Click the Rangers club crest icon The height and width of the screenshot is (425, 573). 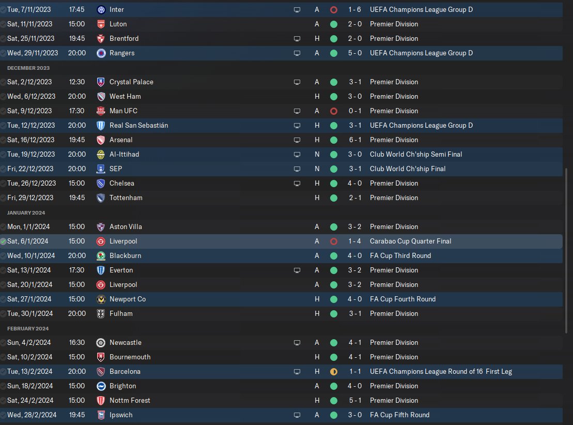click(x=101, y=53)
